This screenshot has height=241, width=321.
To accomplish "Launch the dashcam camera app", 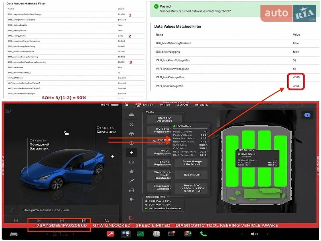I will click(x=171, y=234).
